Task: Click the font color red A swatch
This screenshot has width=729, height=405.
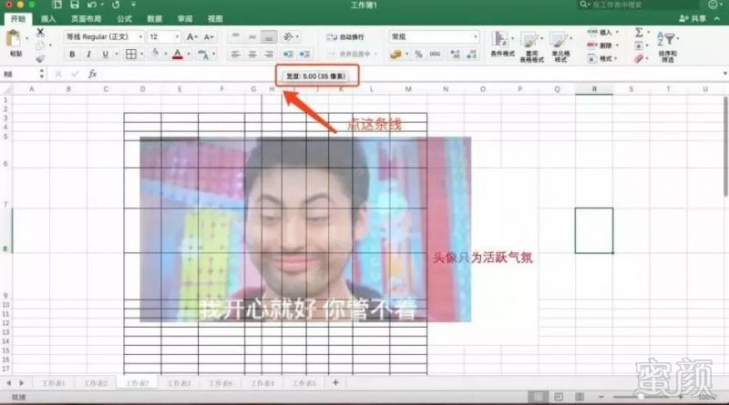Action: click(x=178, y=55)
